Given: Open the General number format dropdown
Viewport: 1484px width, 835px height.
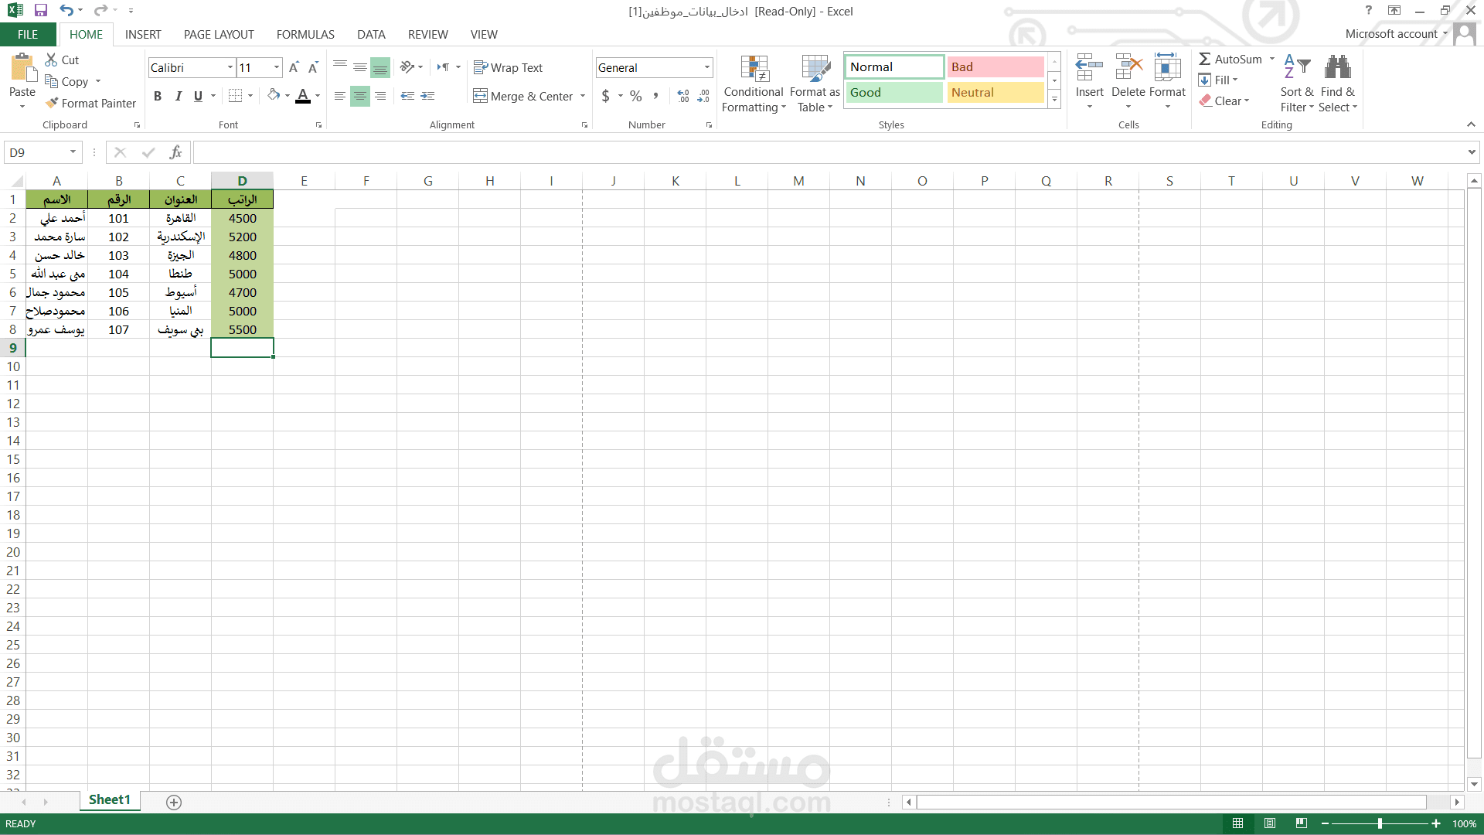Looking at the screenshot, I should point(706,67).
